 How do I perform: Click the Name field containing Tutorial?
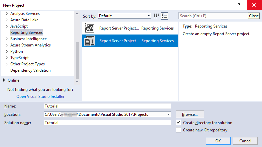click(x=107, y=106)
